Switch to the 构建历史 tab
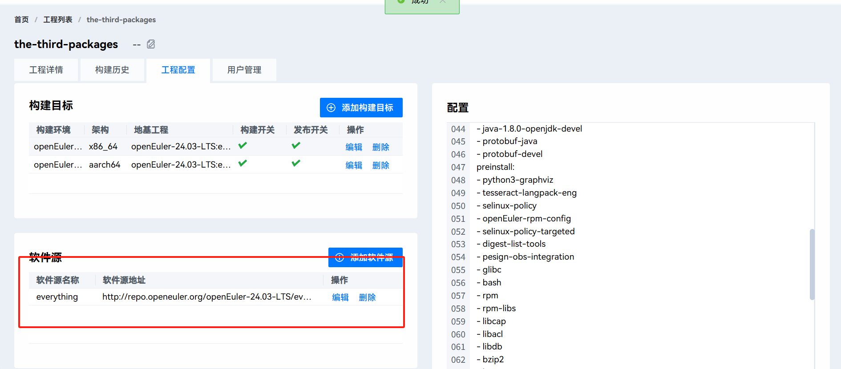The width and height of the screenshot is (841, 369). pos(112,70)
